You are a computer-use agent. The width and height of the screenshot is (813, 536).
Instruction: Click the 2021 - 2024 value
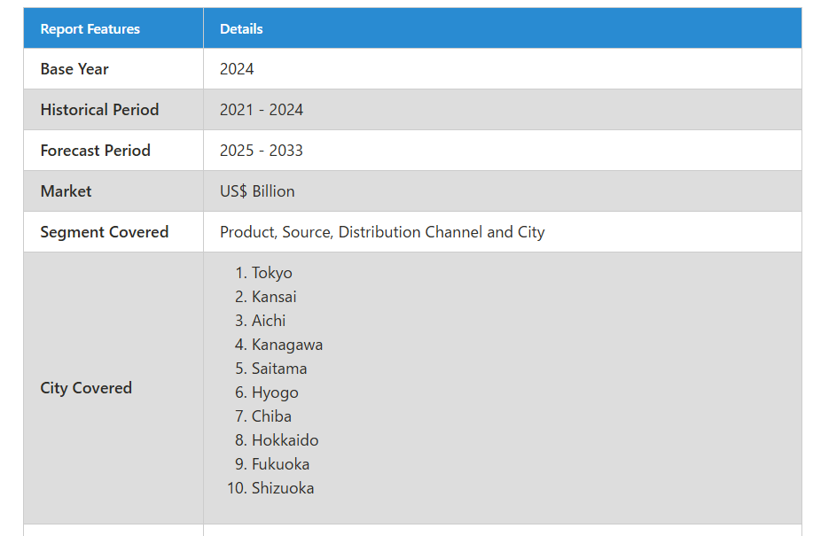coord(262,110)
